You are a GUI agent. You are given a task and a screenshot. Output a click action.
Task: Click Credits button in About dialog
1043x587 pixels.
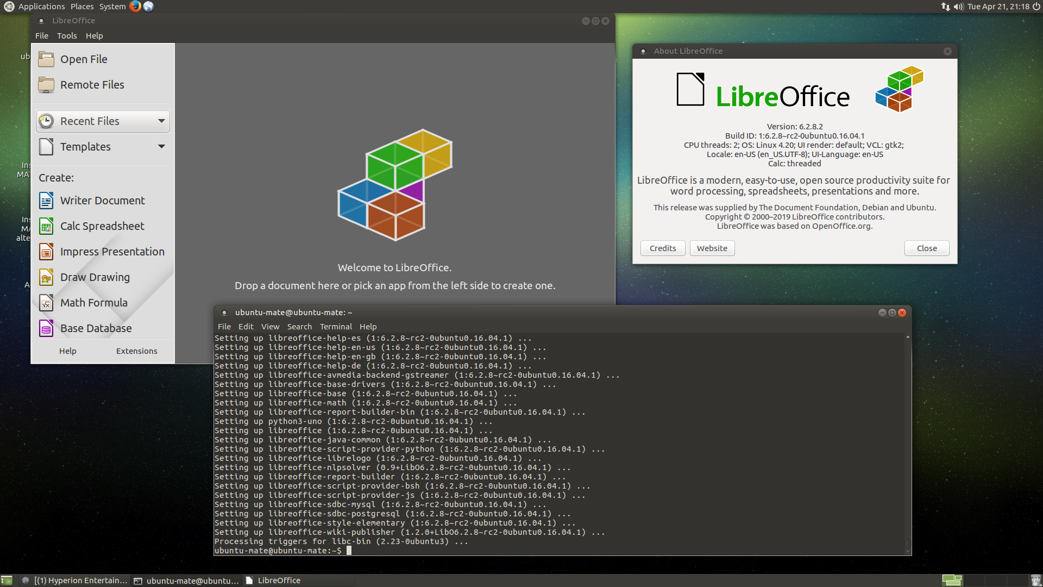(663, 248)
